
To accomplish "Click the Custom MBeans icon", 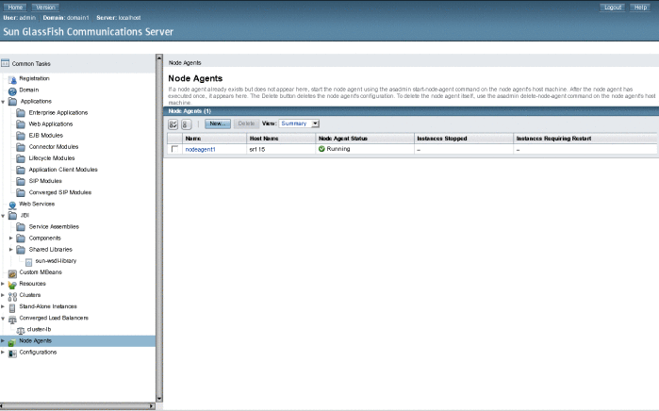I will pos(12,273).
